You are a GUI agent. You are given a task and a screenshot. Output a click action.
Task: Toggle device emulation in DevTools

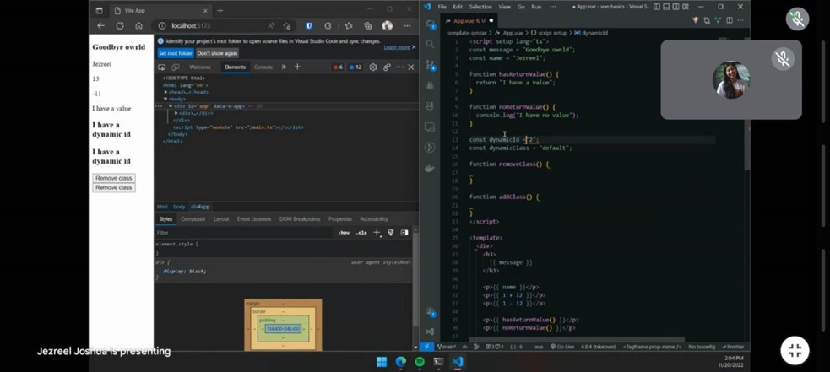[176, 67]
